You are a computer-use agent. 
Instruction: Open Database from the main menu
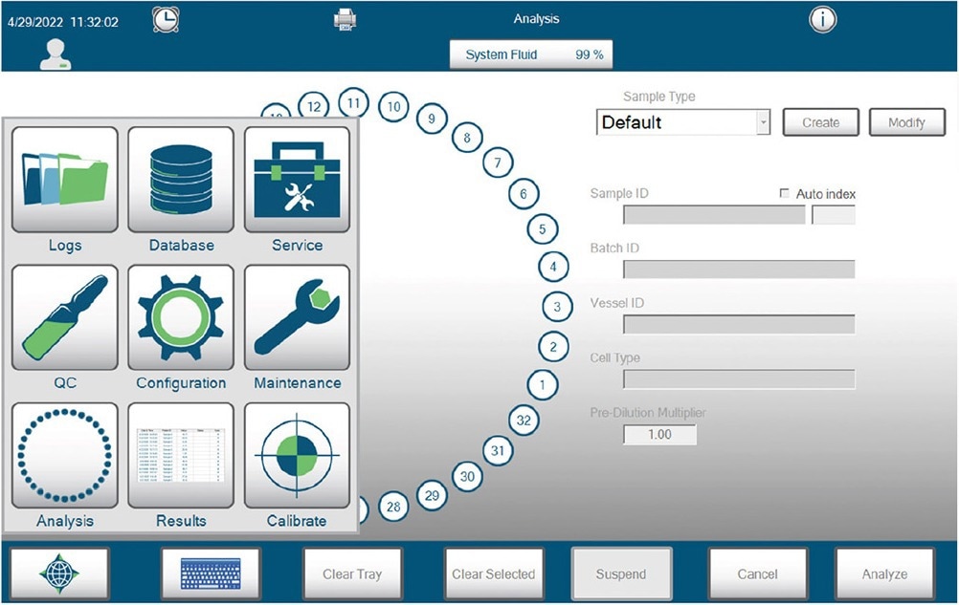click(181, 182)
